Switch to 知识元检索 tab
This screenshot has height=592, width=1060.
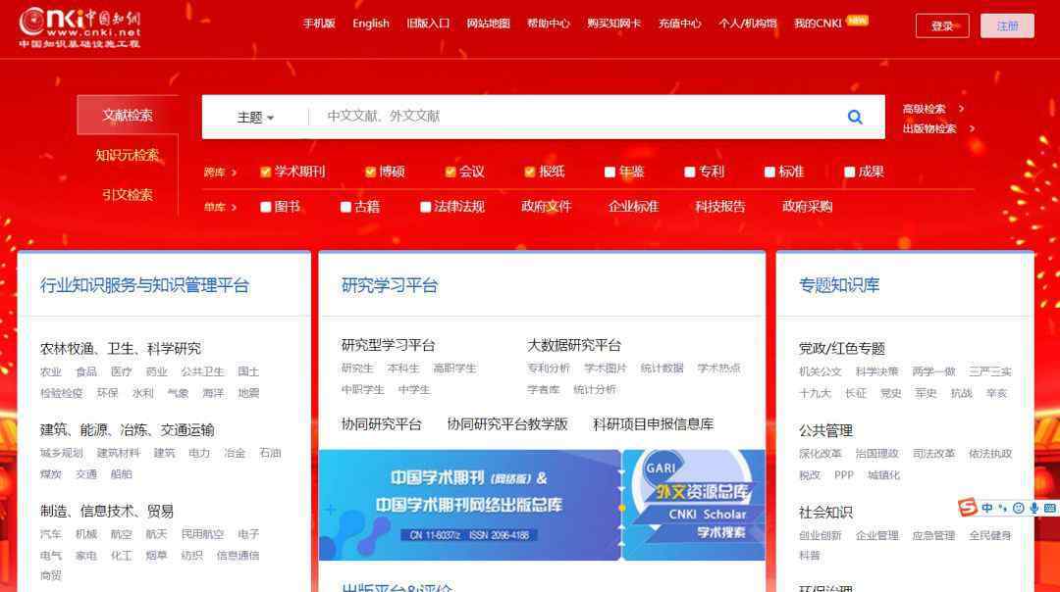(128, 155)
